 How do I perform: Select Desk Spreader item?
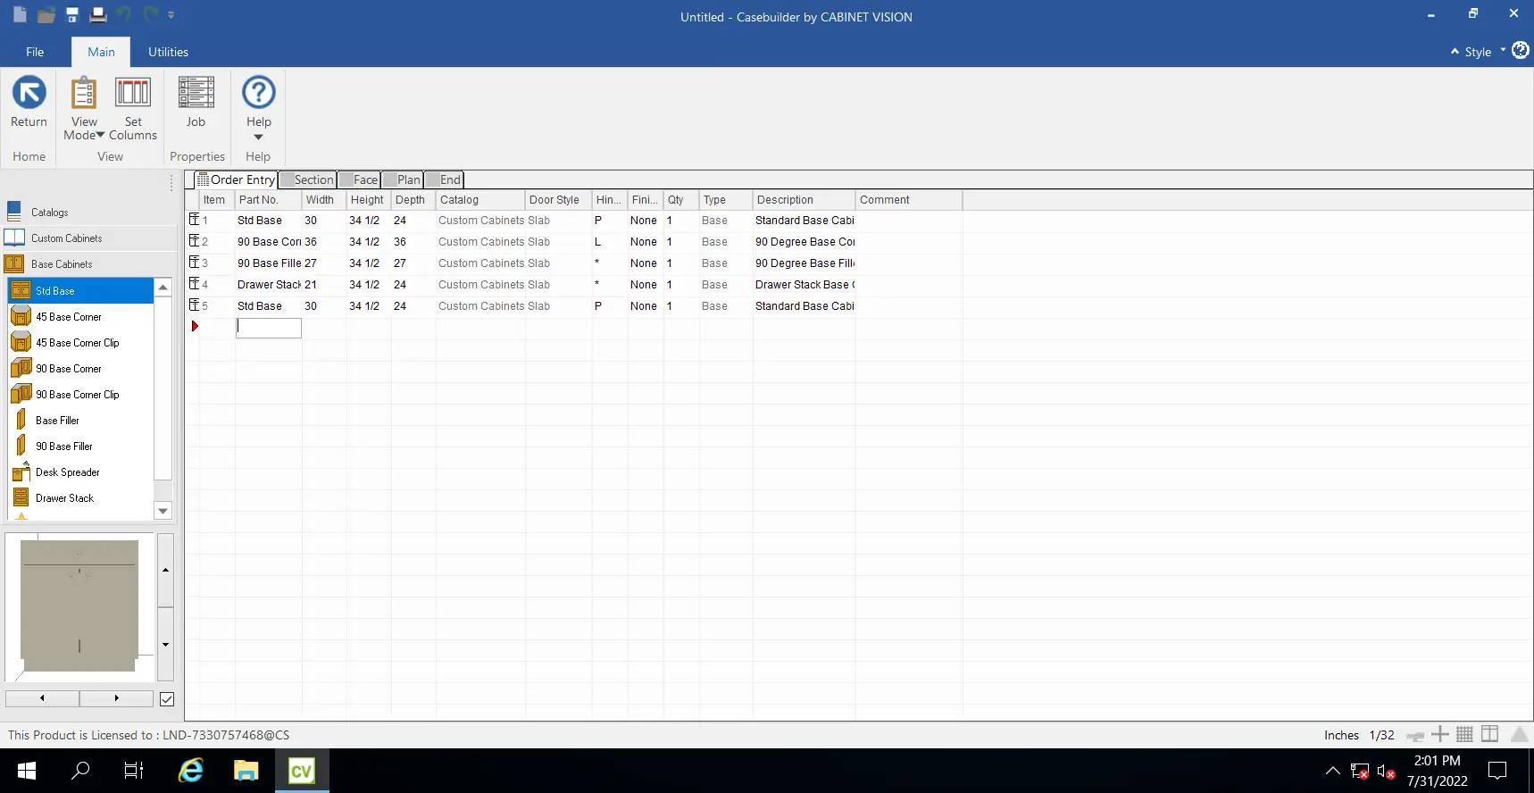pos(81,472)
